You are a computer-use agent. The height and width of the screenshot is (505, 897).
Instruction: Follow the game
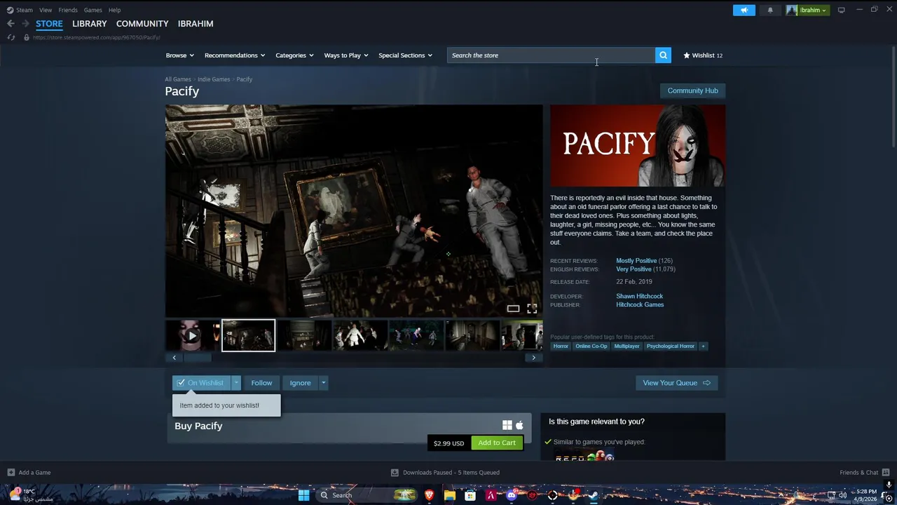[261, 383]
